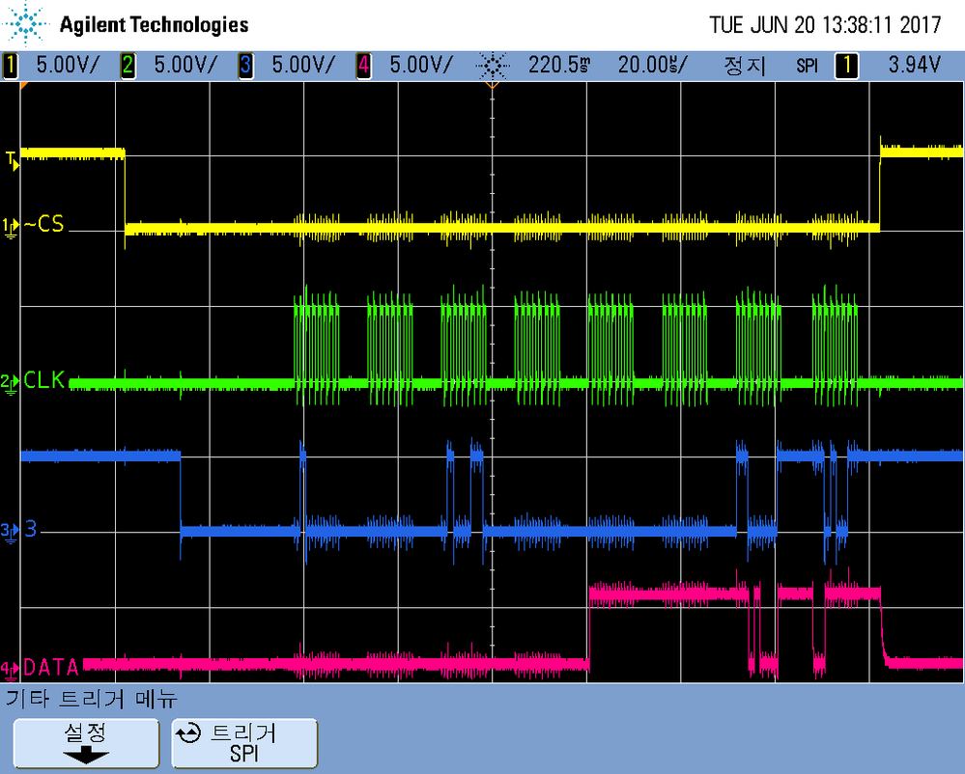The image size is (965, 774).
Task: Click the channel 3 ground reference marker
Action: [11, 531]
